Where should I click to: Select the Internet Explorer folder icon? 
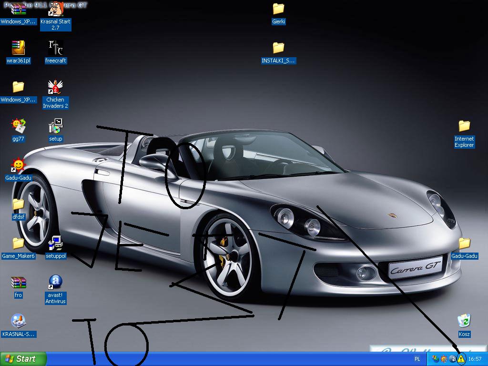(x=464, y=126)
